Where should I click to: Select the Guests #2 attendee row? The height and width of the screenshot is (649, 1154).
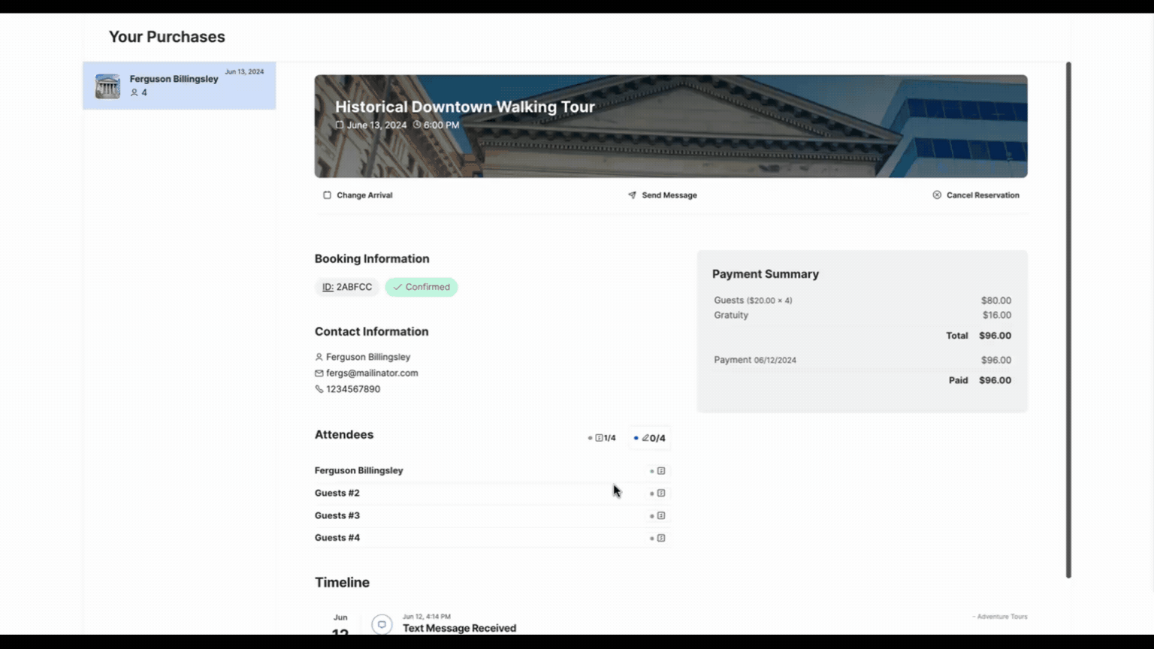[492, 494]
